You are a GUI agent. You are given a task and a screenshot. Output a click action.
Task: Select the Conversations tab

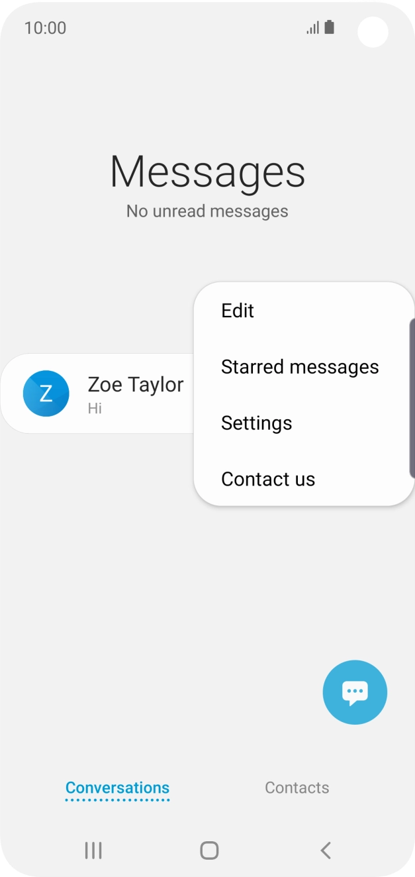(117, 788)
